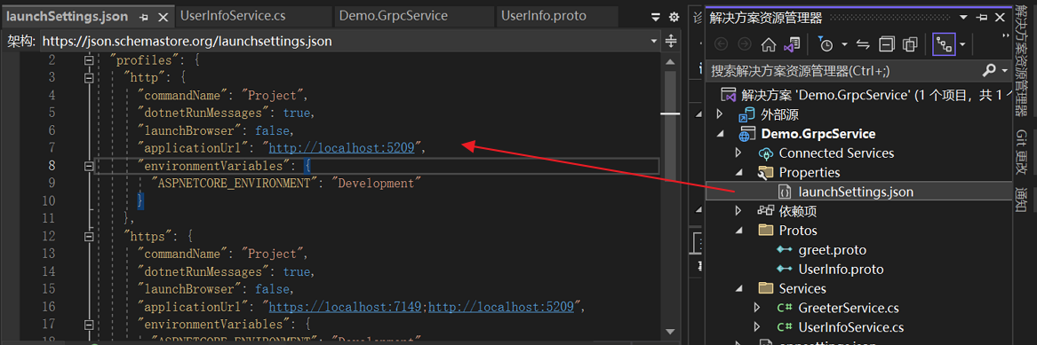Open the http://localhost:5209 link on line 7
The image size is (1037, 345).
(x=342, y=148)
